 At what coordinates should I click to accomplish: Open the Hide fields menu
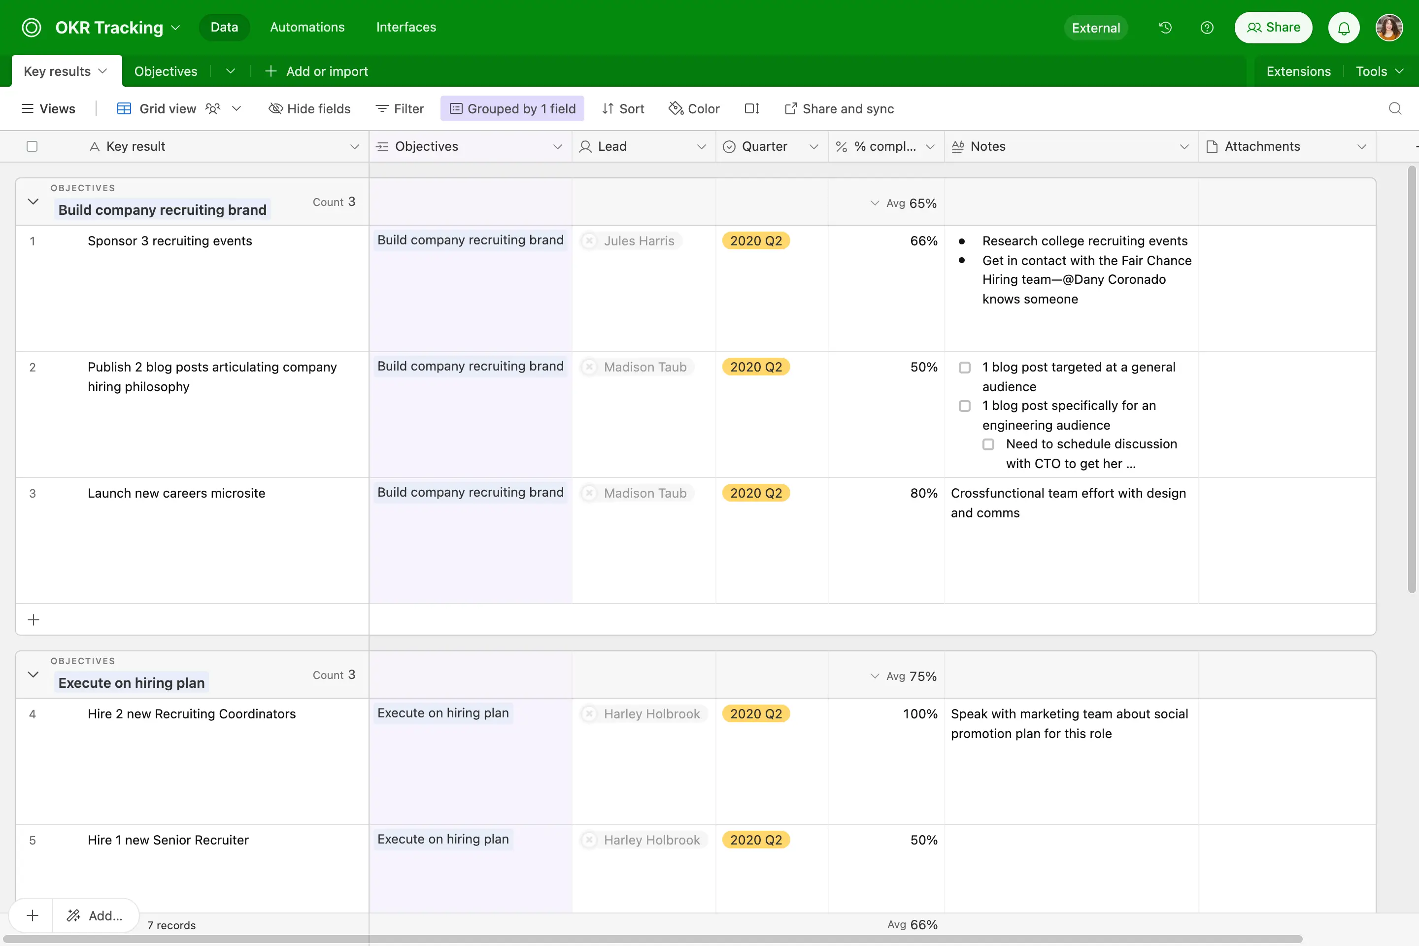[x=309, y=108]
